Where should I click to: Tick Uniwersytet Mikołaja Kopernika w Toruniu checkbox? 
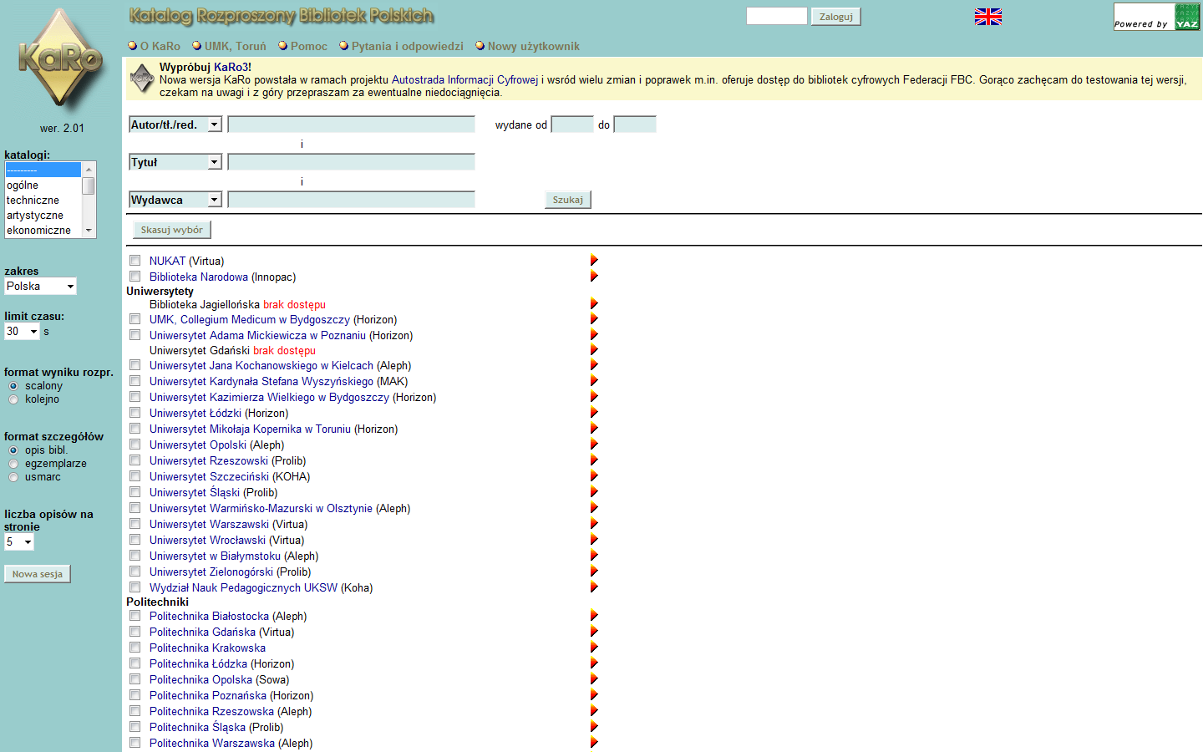[x=135, y=429]
